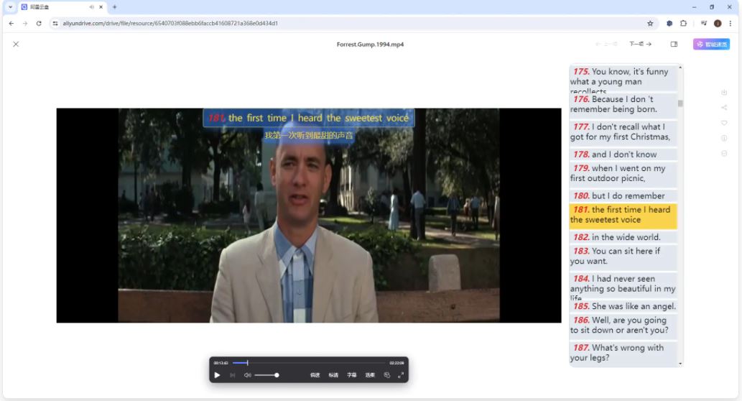Jump to subtitle line 175 'You know, it's funny'
The image size is (742, 401).
(623, 78)
